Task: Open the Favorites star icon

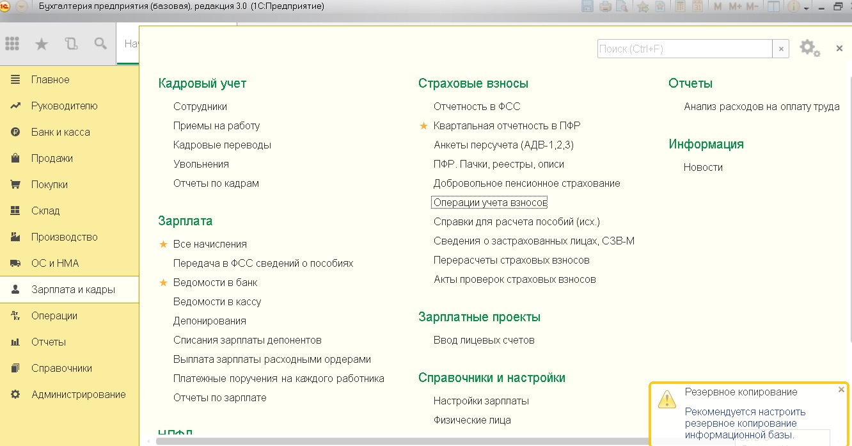Action: [42, 44]
